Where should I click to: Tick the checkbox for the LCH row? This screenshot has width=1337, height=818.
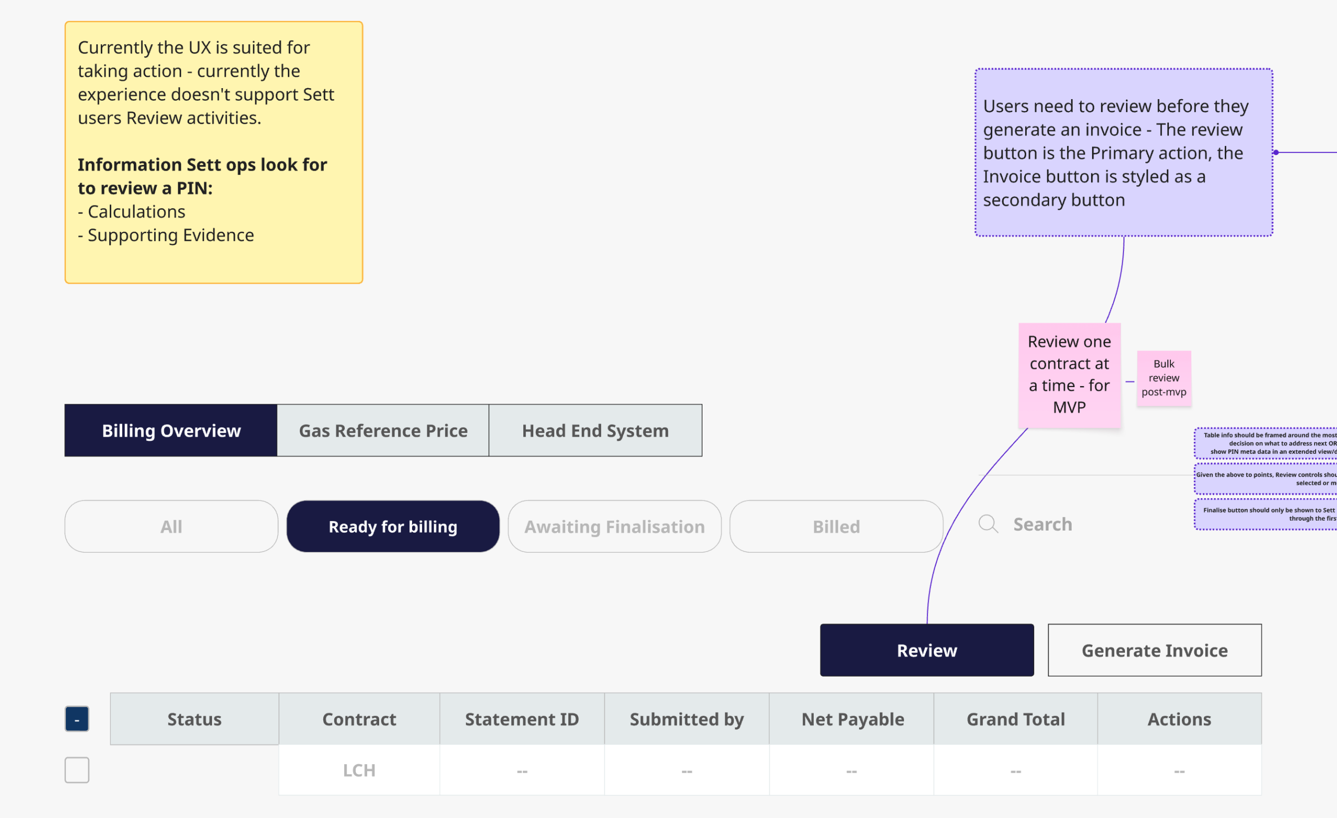point(77,770)
